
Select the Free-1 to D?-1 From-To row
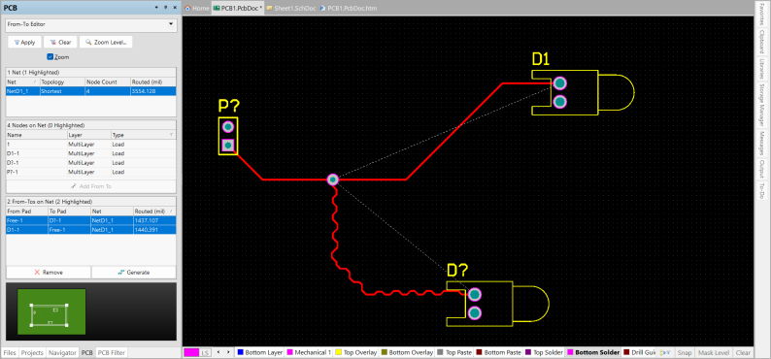click(x=91, y=220)
